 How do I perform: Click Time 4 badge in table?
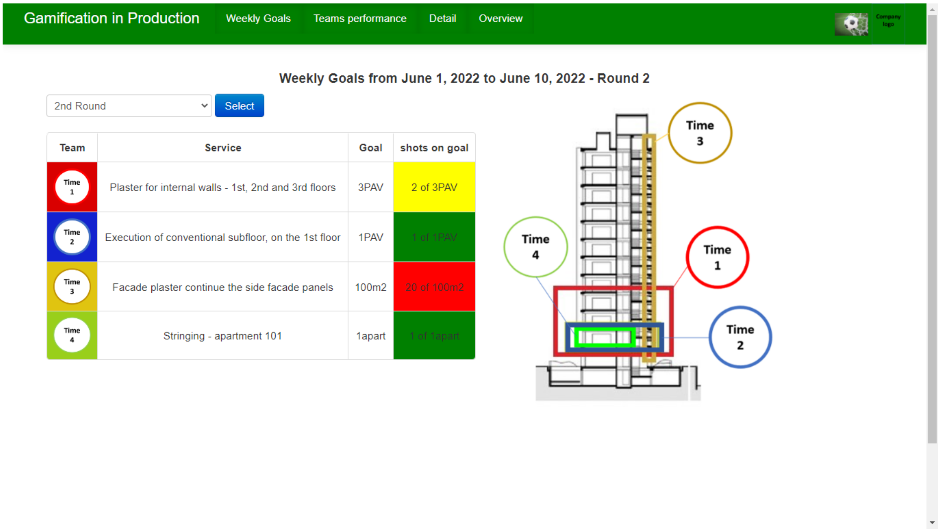pos(72,335)
